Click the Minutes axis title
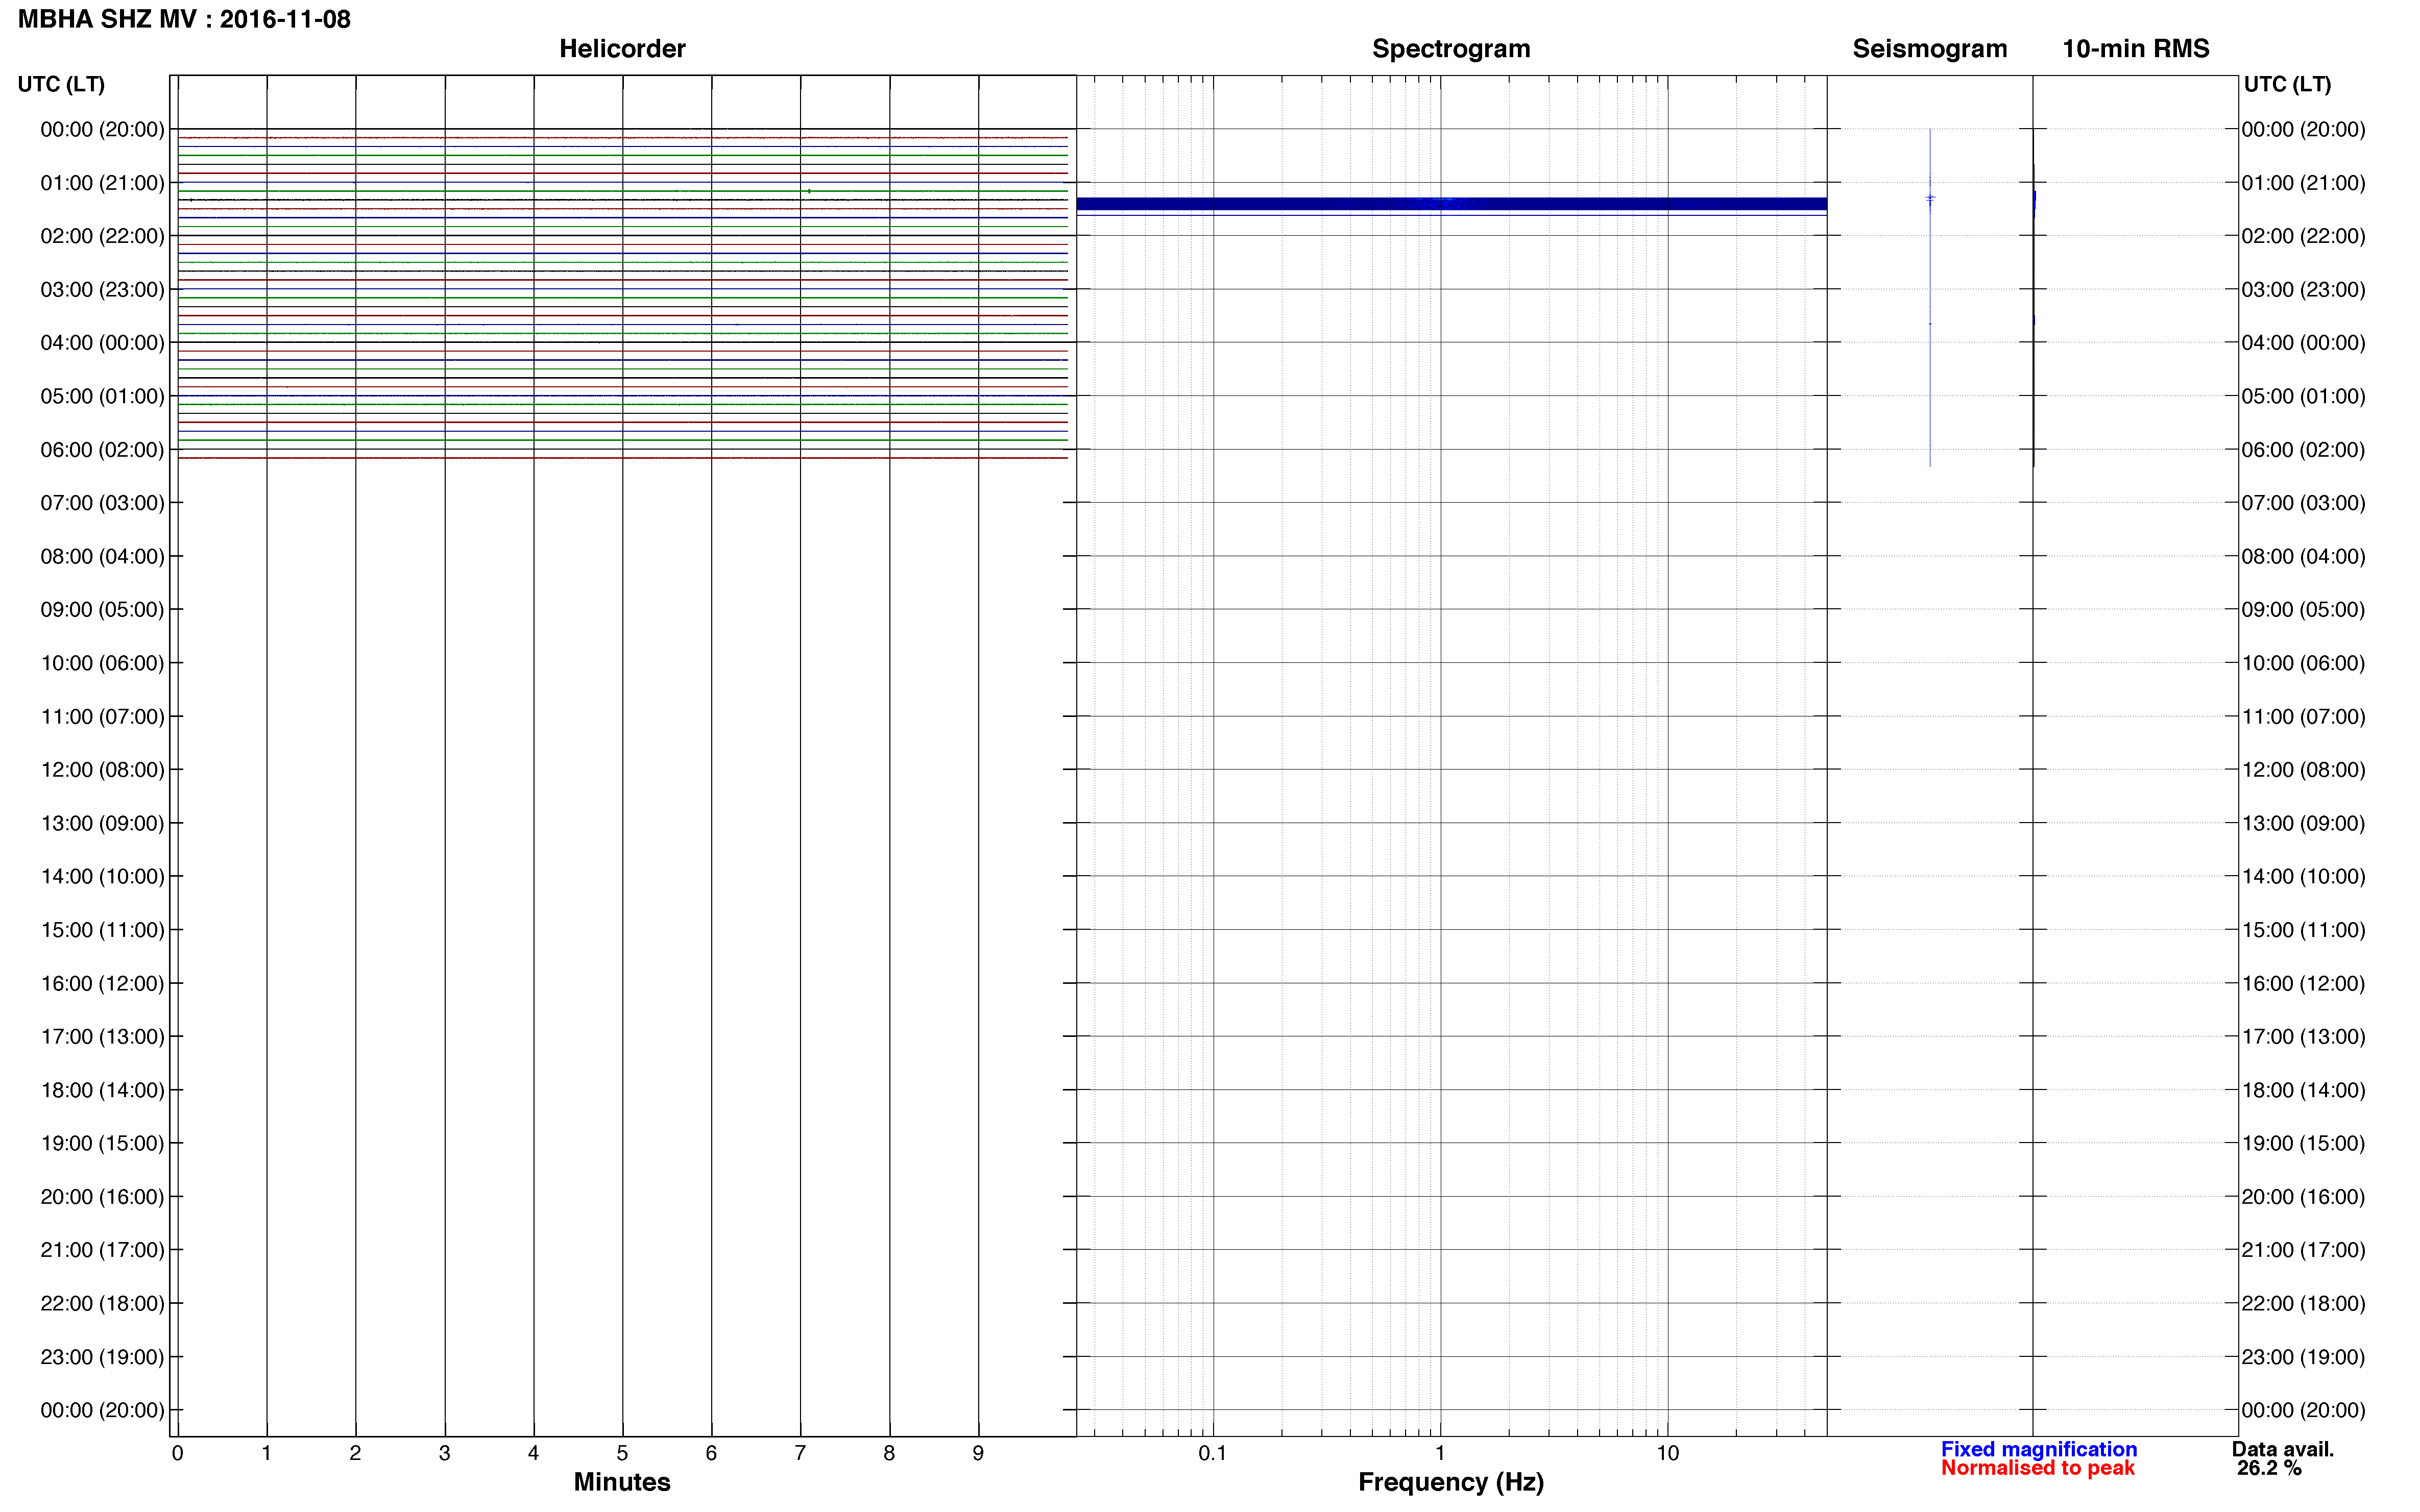 tap(622, 1482)
